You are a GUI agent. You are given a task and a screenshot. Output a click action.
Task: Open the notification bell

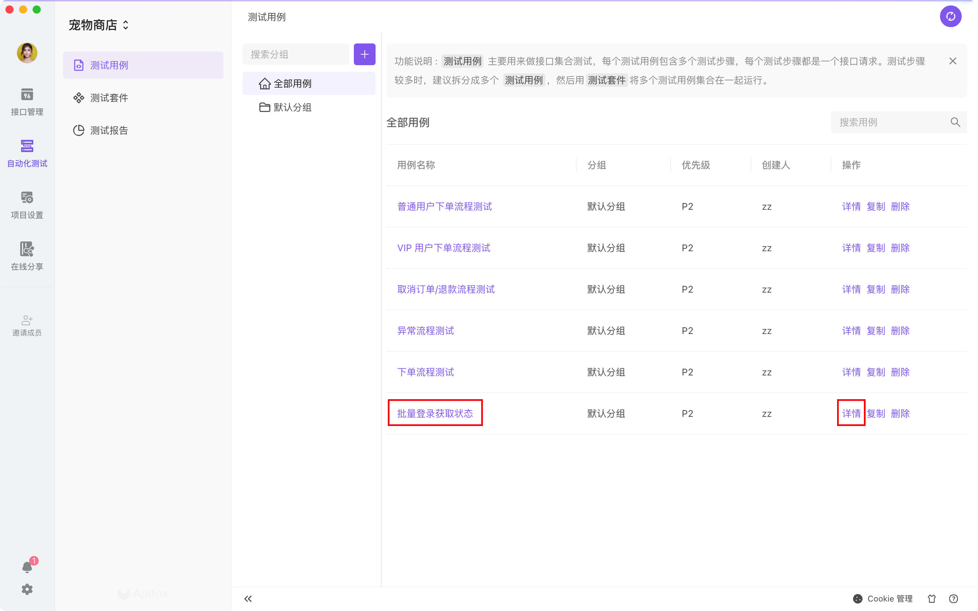27,567
